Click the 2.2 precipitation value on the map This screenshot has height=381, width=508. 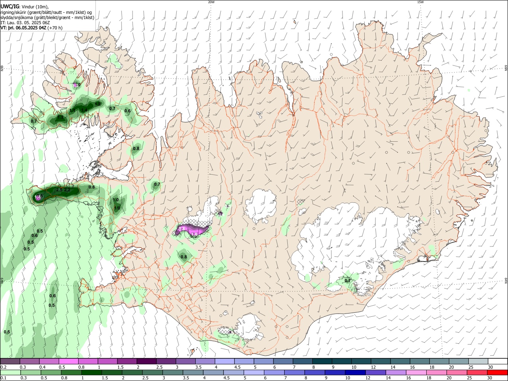tap(67, 190)
